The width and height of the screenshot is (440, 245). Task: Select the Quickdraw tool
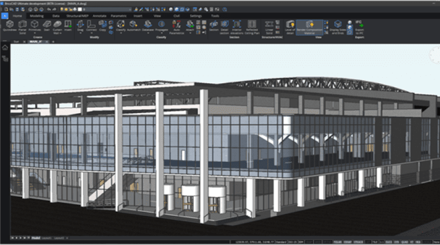(9, 26)
